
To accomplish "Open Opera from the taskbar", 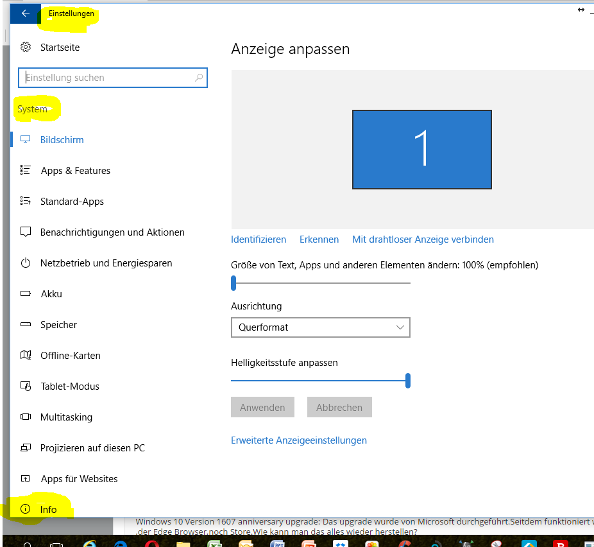I will point(151,544).
